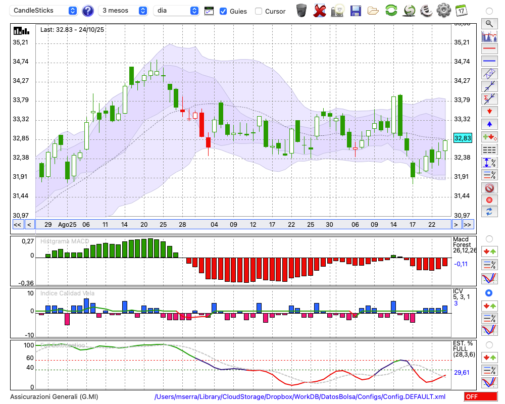
Task: Click the trash can delete icon
Action: pyautogui.click(x=301, y=11)
